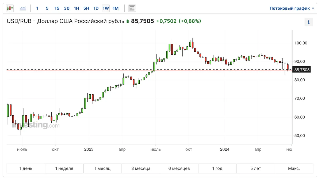Select the 1H interval

point(77,8)
